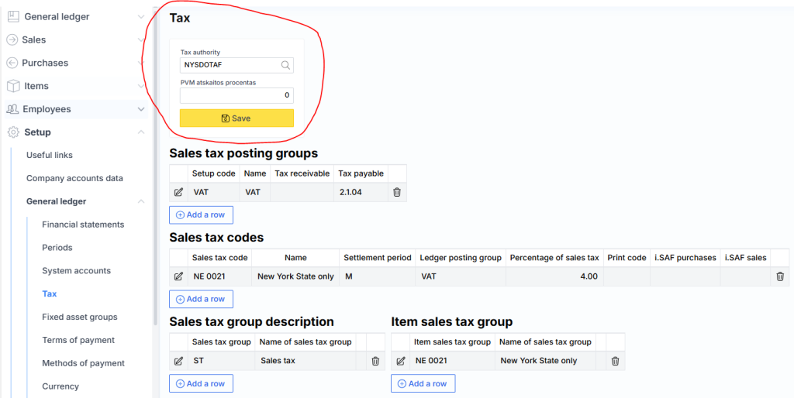The height and width of the screenshot is (398, 794).
Task: Delete the VAT sales tax posting group row
Action: (397, 192)
